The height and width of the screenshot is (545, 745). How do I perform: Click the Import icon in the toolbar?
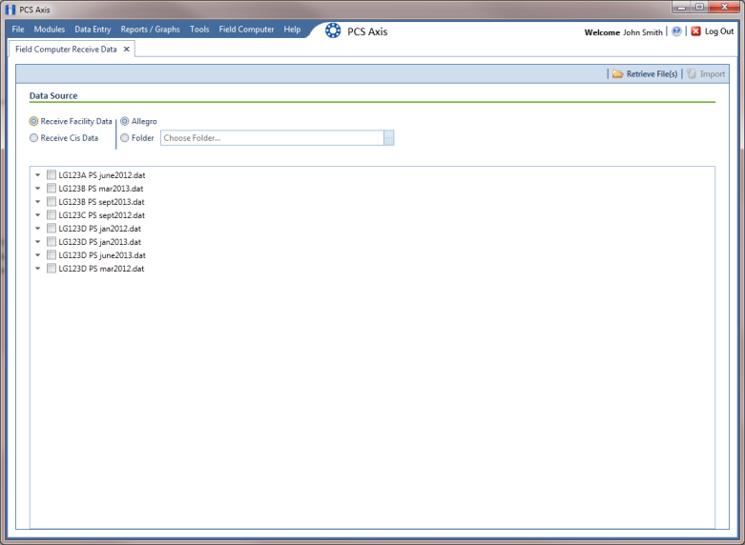tap(692, 74)
